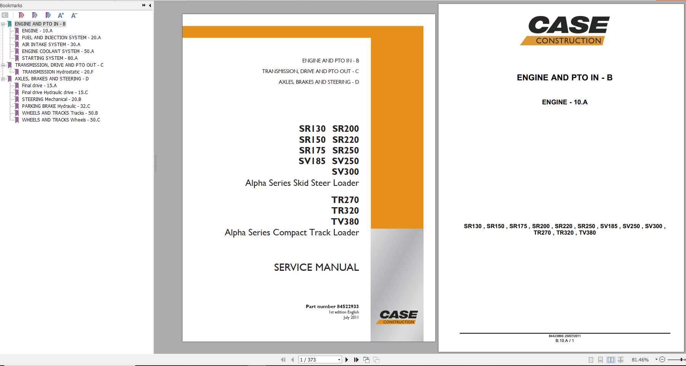The width and height of the screenshot is (686, 366).
Task: Increase bookmark text size with A+
Action: 61,15
